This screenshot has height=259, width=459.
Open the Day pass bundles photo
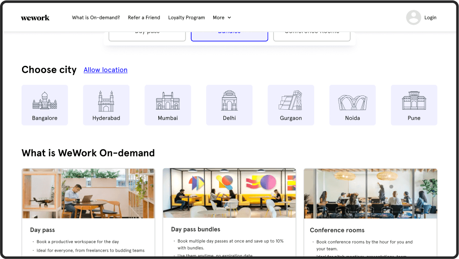pos(229,193)
